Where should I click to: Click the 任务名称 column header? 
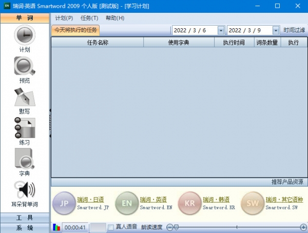point(98,43)
